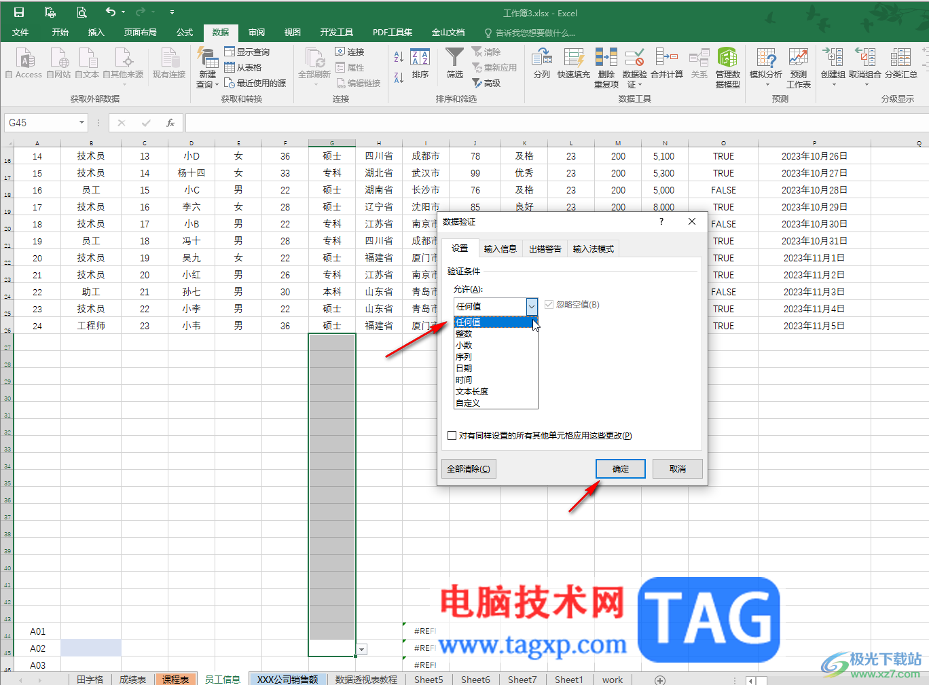The width and height of the screenshot is (929, 685).
Task: Click Advanced filter (高级)
Action: tap(486, 83)
